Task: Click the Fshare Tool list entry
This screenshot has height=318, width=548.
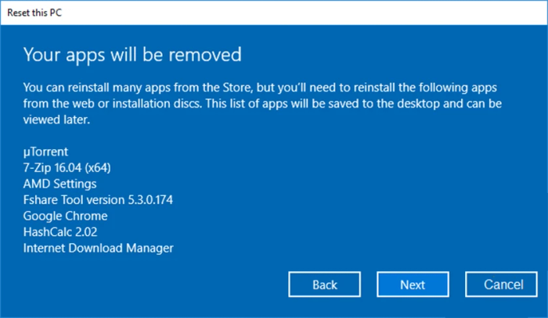Action: 98,199
